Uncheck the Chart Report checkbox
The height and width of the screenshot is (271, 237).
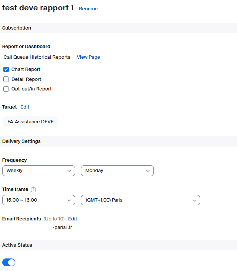click(6, 69)
